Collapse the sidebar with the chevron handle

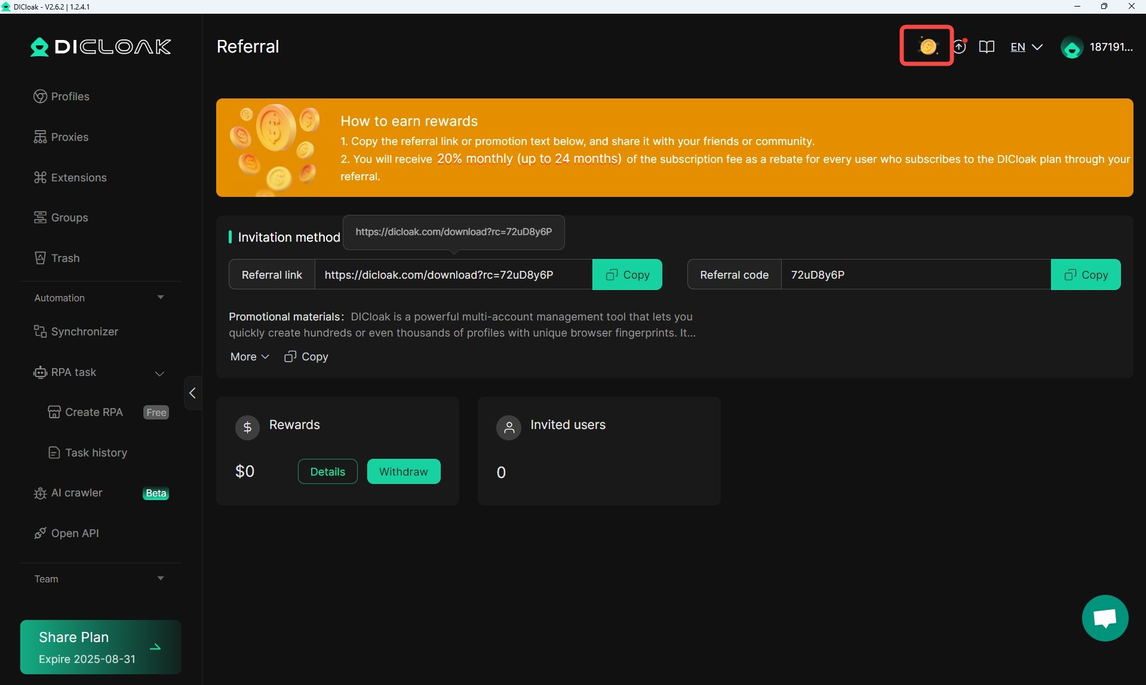click(x=192, y=393)
